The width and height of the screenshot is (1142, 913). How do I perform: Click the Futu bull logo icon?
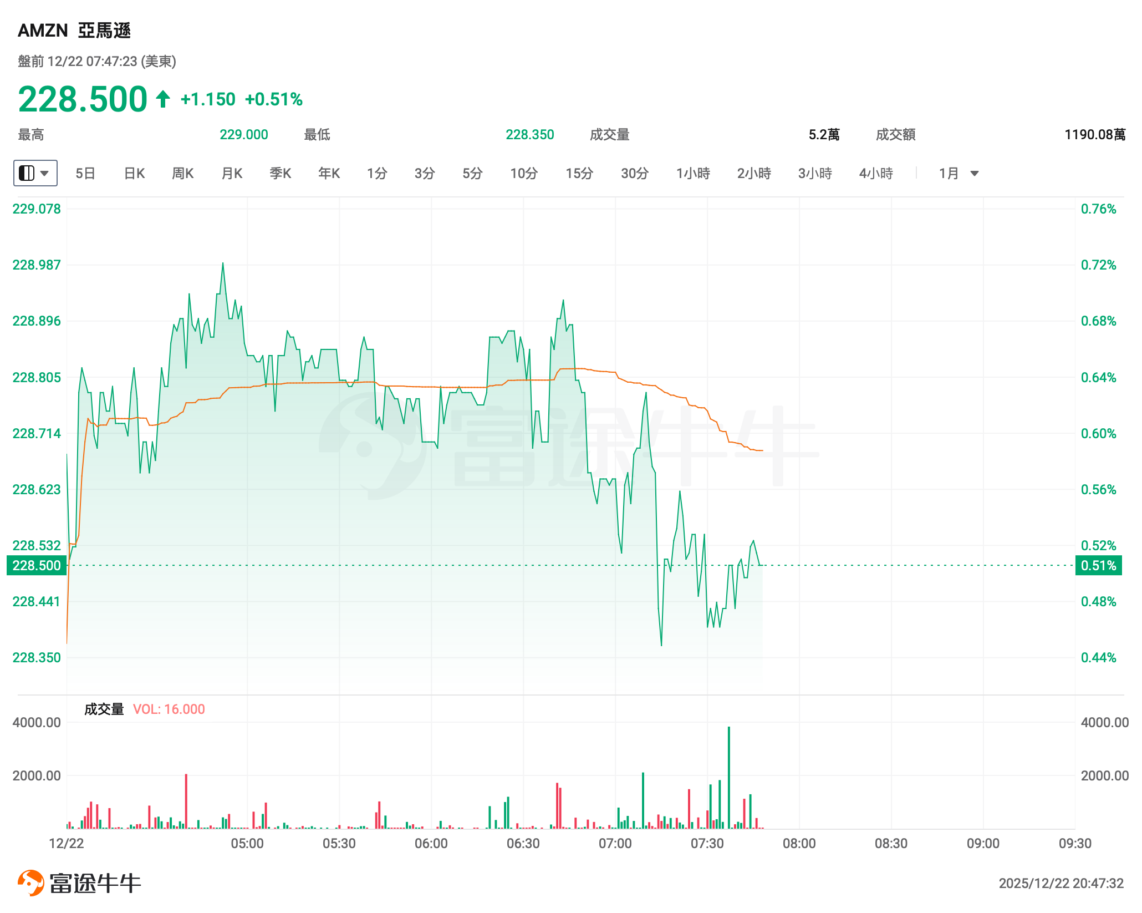pyautogui.click(x=31, y=882)
